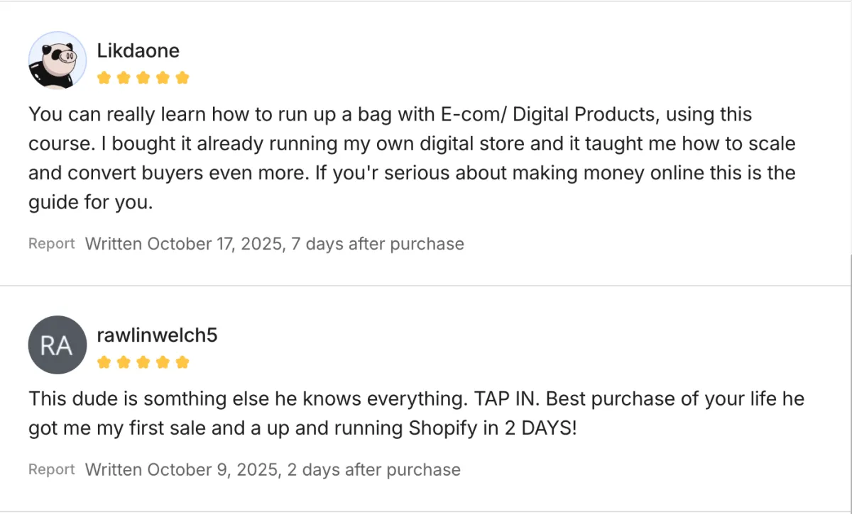Click third star in Likdaone's rating

(143, 77)
